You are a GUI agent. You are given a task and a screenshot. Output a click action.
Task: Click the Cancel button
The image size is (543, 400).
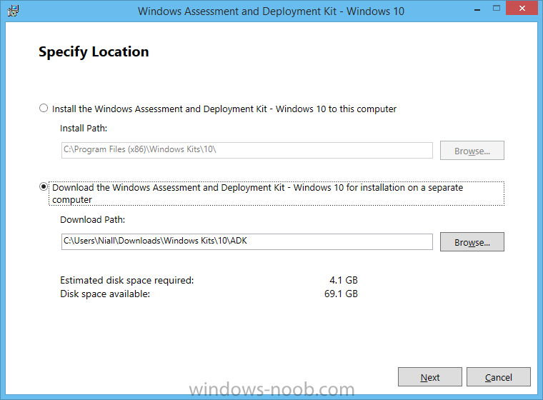click(498, 377)
